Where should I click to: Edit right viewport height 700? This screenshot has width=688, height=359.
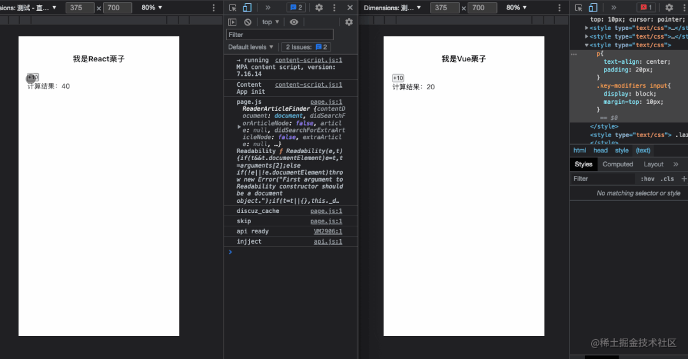click(482, 8)
